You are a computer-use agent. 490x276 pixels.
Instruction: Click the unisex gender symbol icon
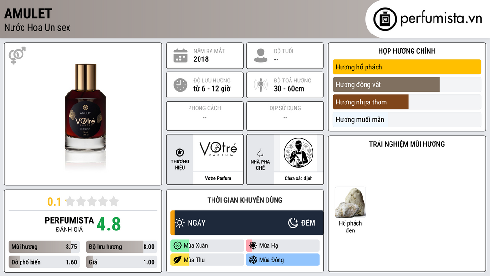click(17, 56)
